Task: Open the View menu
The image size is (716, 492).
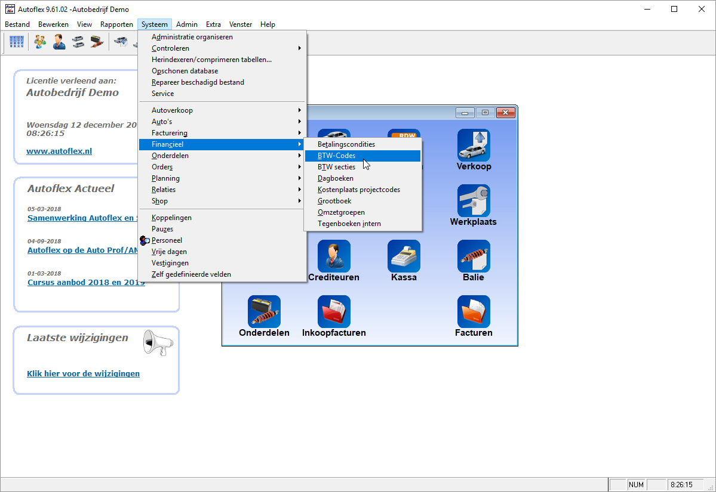Action: [x=84, y=24]
